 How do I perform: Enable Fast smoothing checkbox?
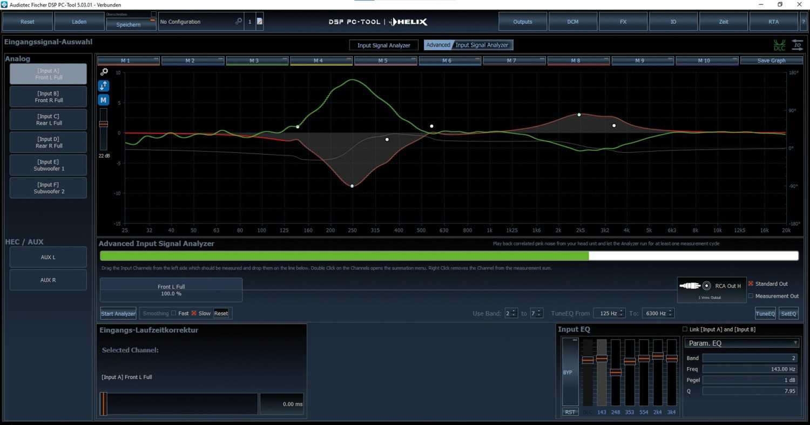173,313
